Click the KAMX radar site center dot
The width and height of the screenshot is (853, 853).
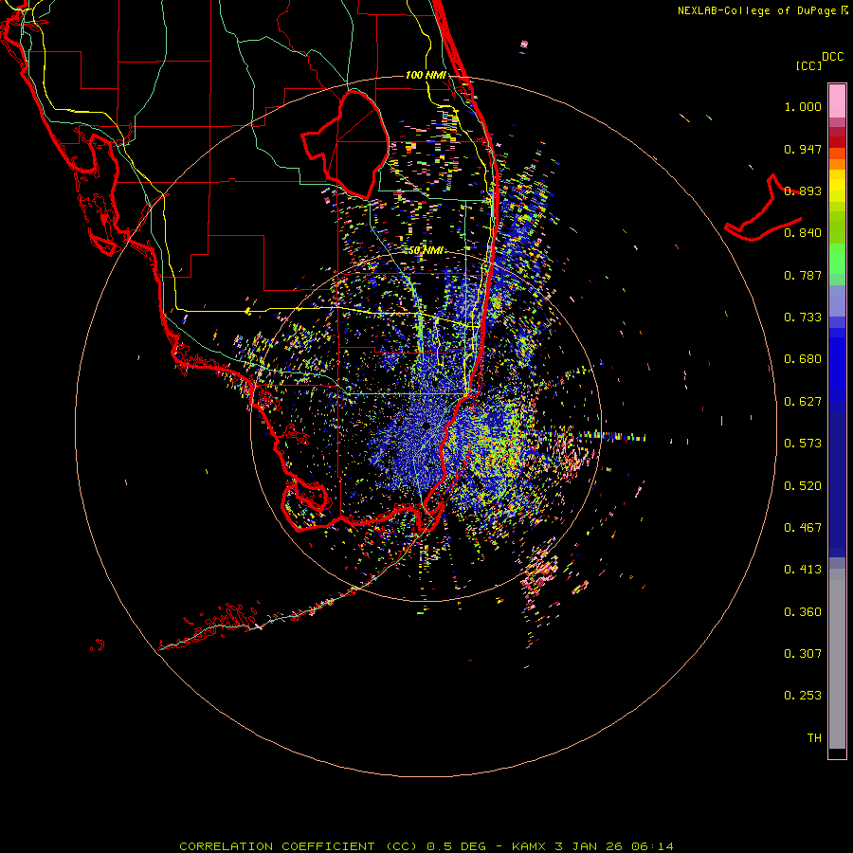(426, 426)
